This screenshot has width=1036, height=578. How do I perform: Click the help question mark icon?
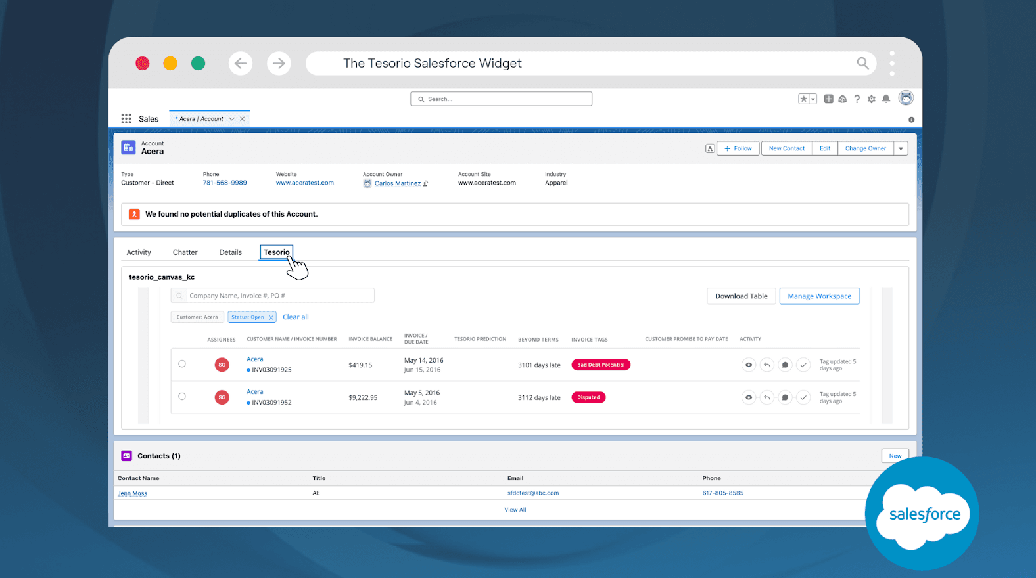pyautogui.click(x=857, y=99)
